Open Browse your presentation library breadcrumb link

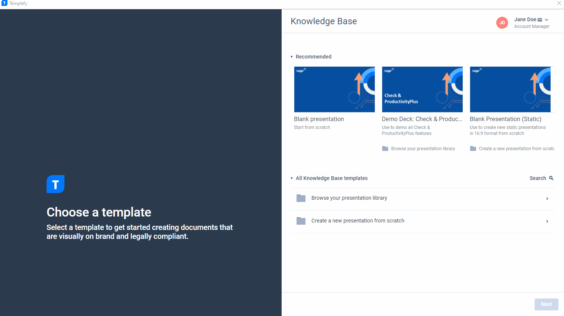click(x=423, y=149)
